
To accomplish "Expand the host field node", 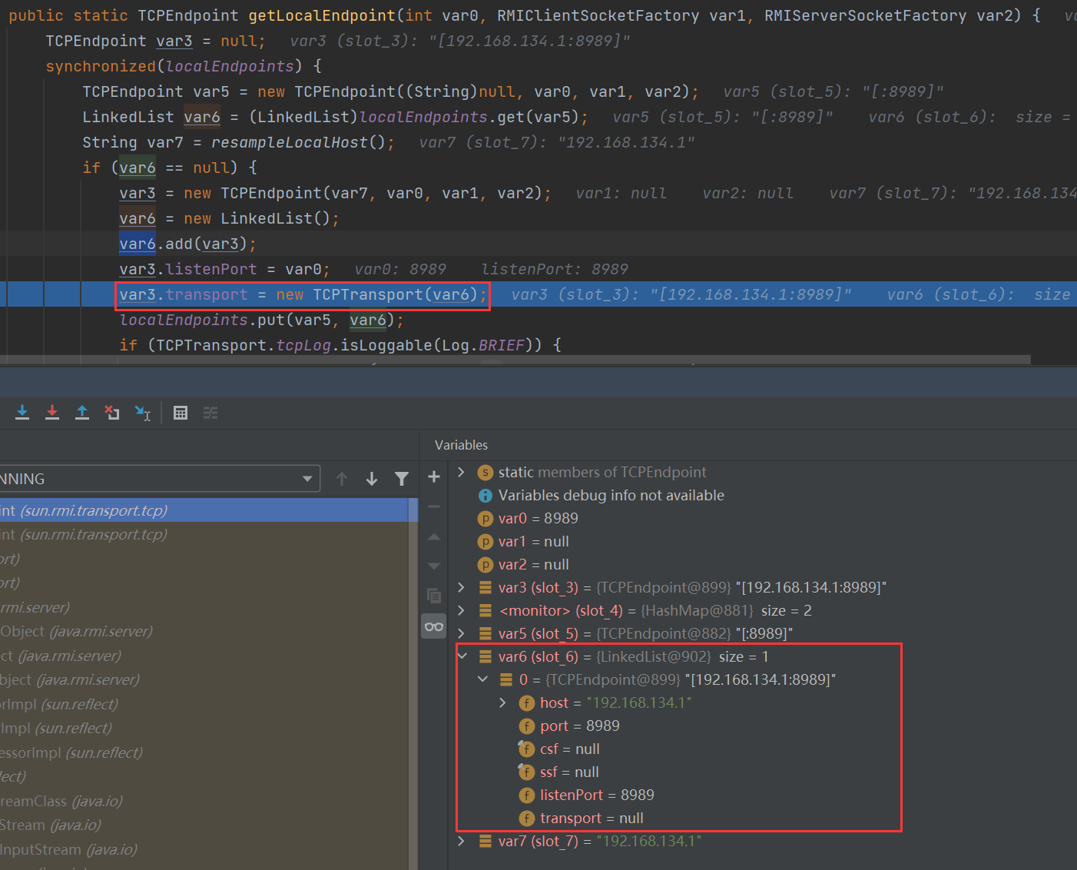I will (x=503, y=702).
